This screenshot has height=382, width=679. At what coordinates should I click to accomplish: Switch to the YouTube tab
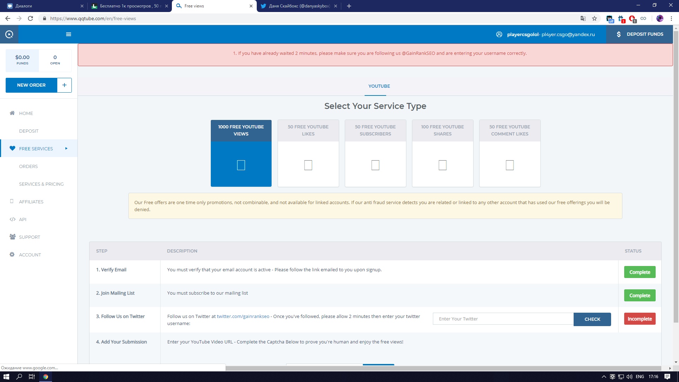click(379, 86)
